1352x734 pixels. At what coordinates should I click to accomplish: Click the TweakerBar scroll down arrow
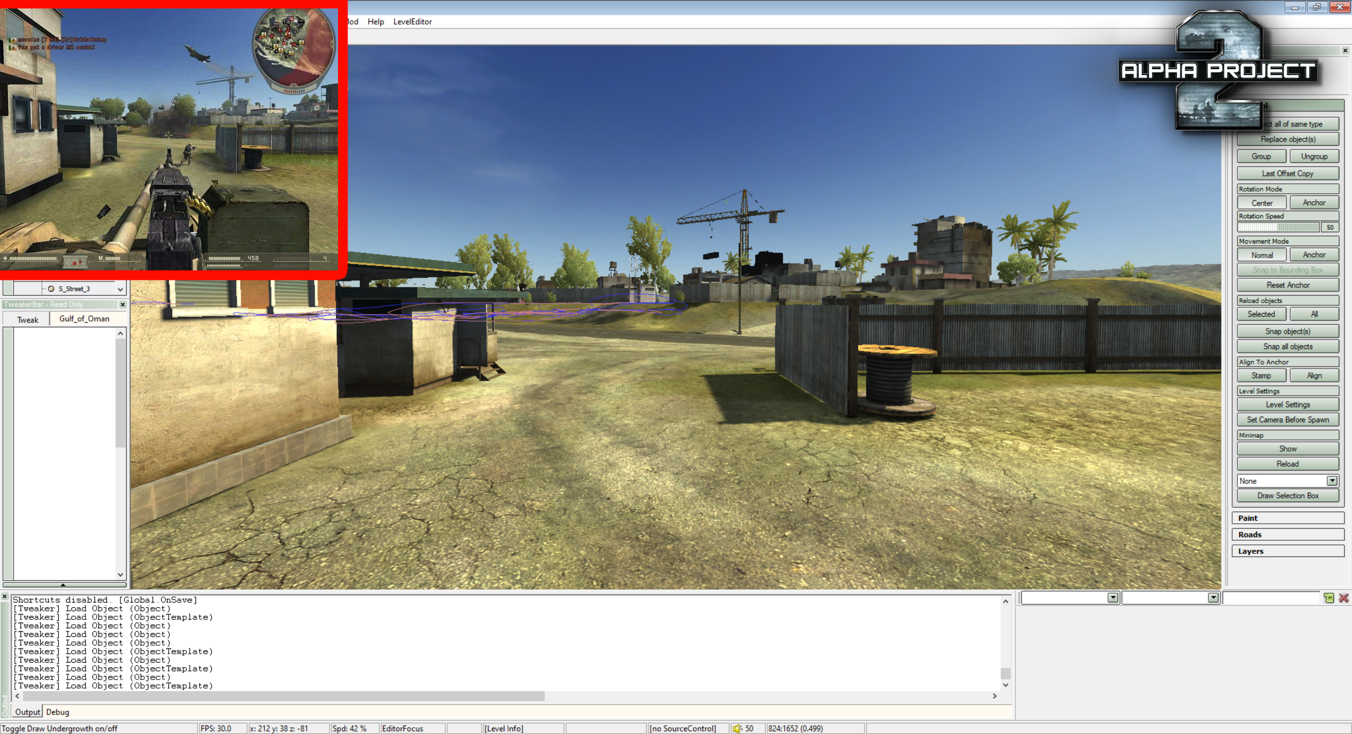click(x=120, y=575)
